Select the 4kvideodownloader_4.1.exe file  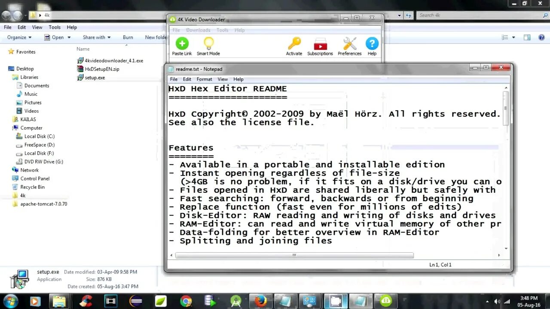pyautogui.click(x=110, y=61)
